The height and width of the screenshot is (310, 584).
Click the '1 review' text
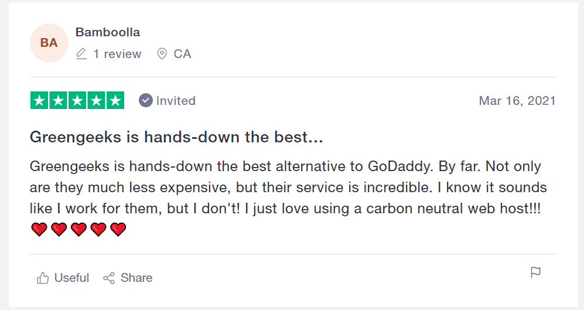click(x=117, y=54)
